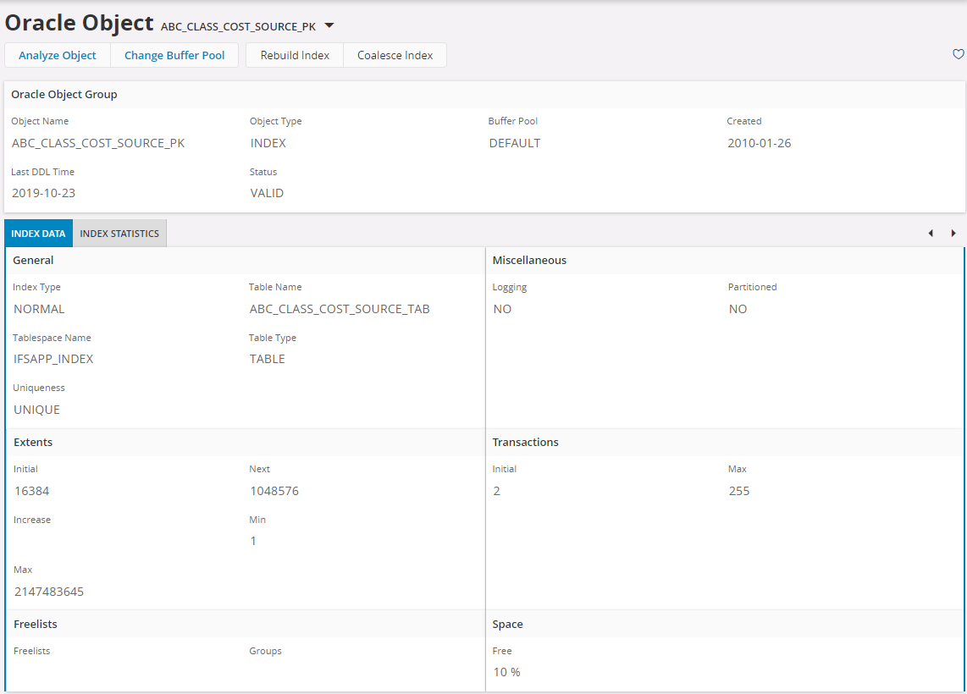The height and width of the screenshot is (694, 967).
Task: Click the Oracle Object page title
Action: [x=77, y=22]
